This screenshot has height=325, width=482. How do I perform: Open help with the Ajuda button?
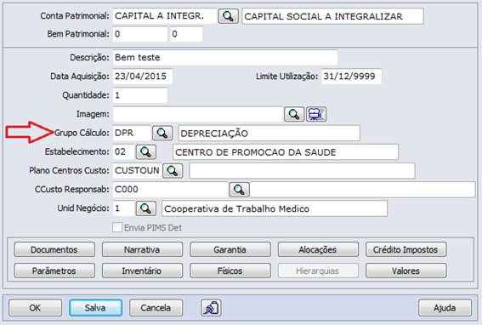445,307
